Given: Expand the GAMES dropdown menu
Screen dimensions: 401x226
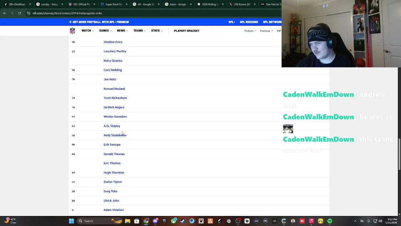Looking at the screenshot, I should click(x=105, y=31).
